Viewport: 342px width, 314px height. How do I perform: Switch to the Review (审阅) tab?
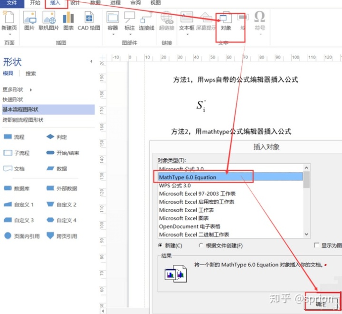135,3
